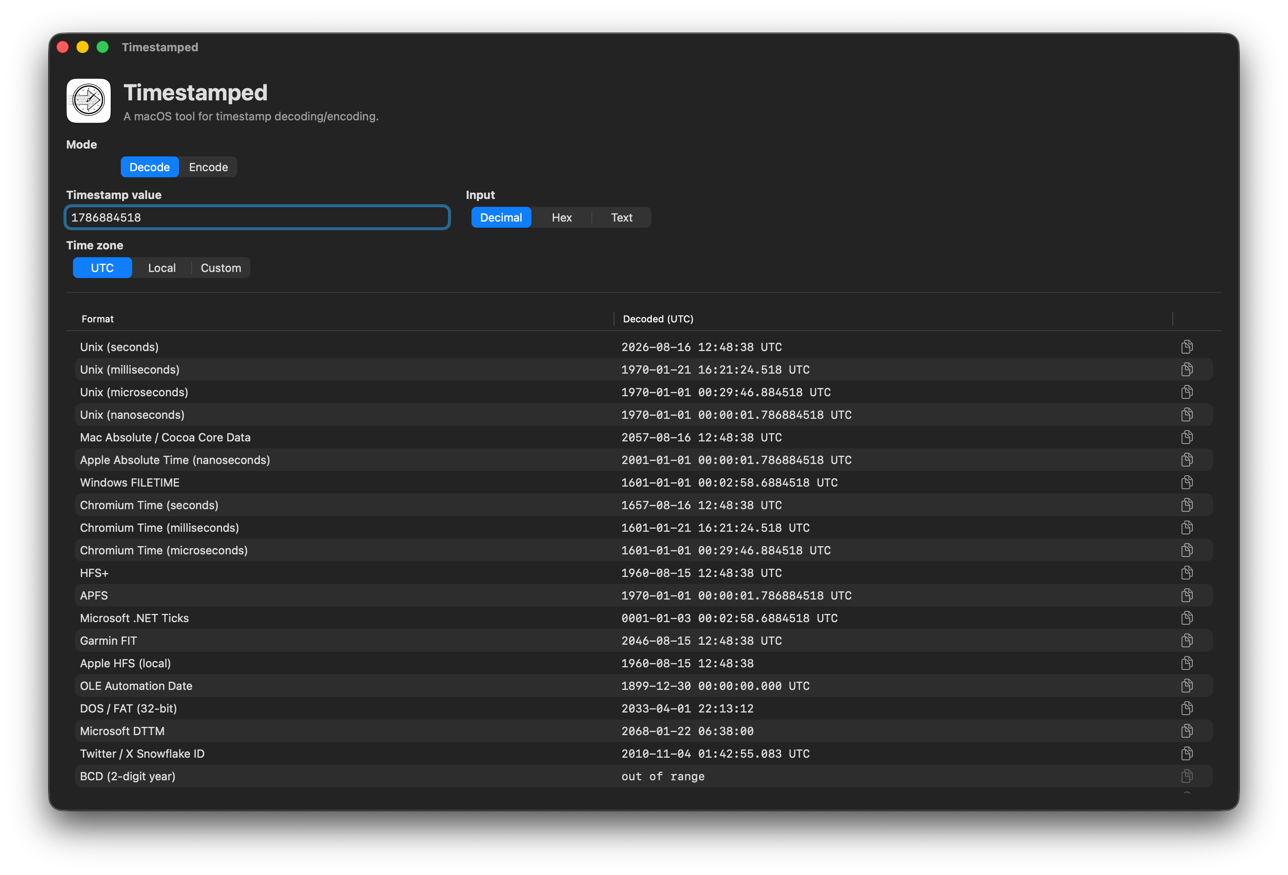Copy the Twitter / X Snowflake ID value

pos(1187,754)
